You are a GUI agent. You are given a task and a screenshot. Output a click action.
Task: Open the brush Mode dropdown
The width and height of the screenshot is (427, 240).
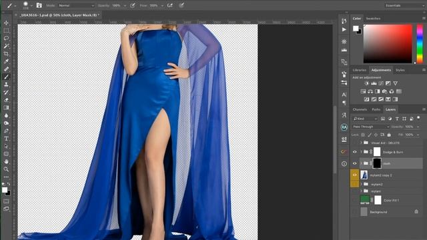pyautogui.click(x=76, y=5)
